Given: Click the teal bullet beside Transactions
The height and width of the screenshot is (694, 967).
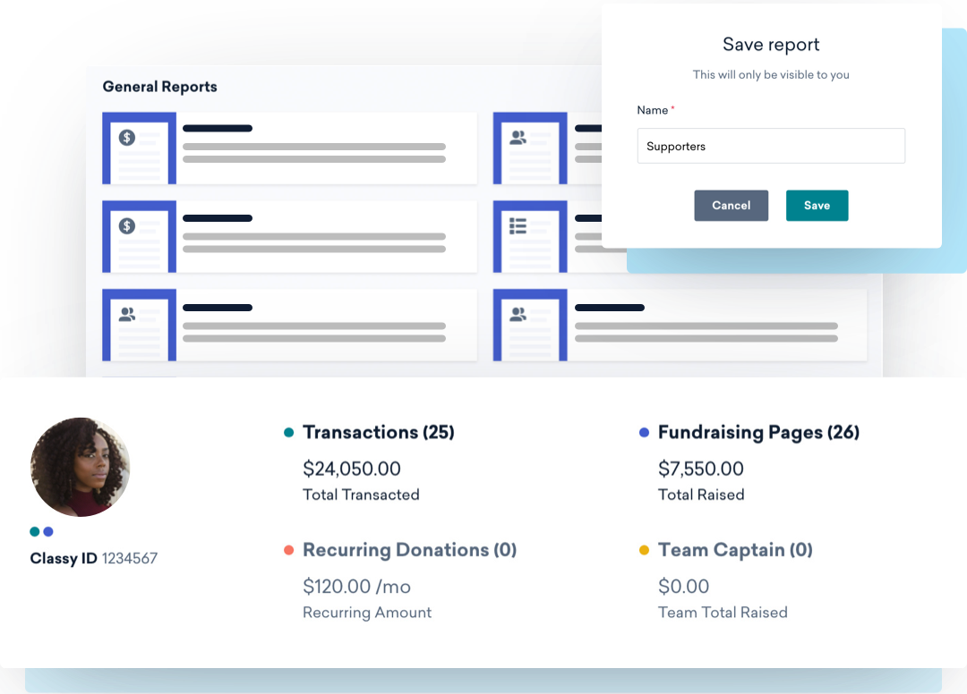Looking at the screenshot, I should pyautogui.click(x=288, y=431).
